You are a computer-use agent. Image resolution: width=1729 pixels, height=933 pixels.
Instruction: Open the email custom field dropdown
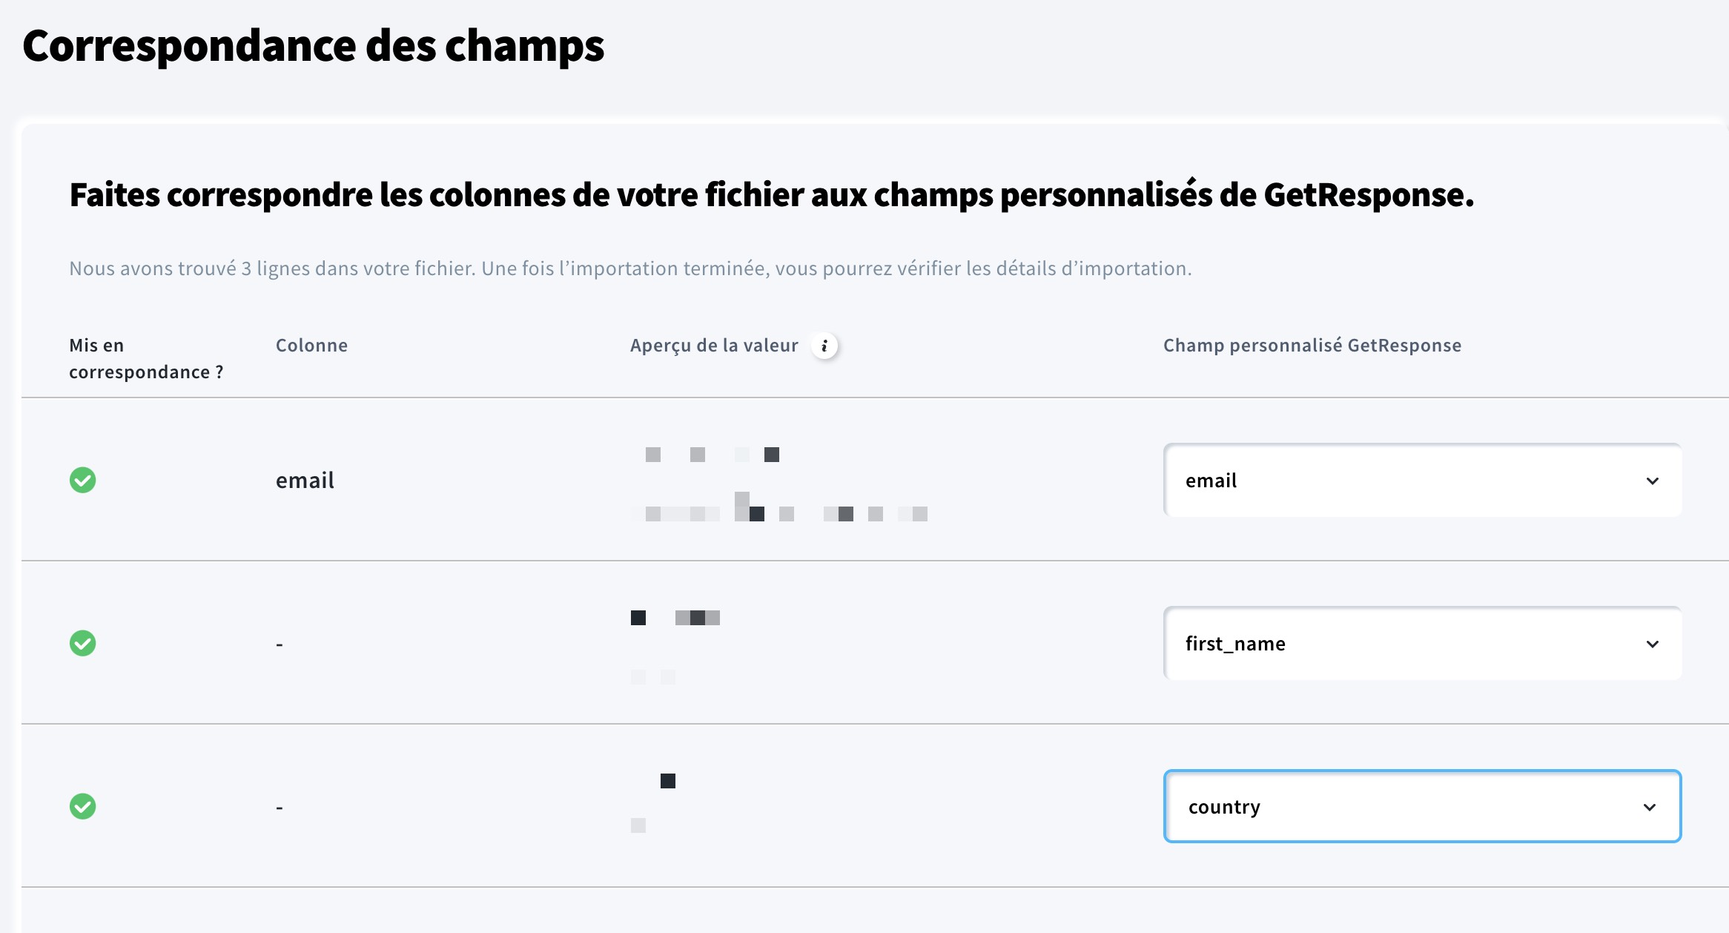[x=1422, y=480]
